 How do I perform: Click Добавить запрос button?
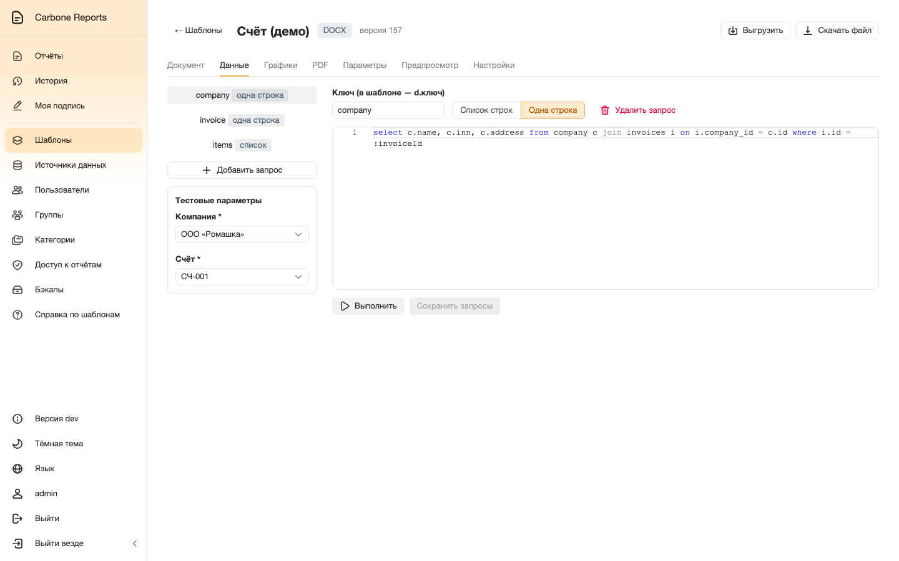tap(242, 170)
